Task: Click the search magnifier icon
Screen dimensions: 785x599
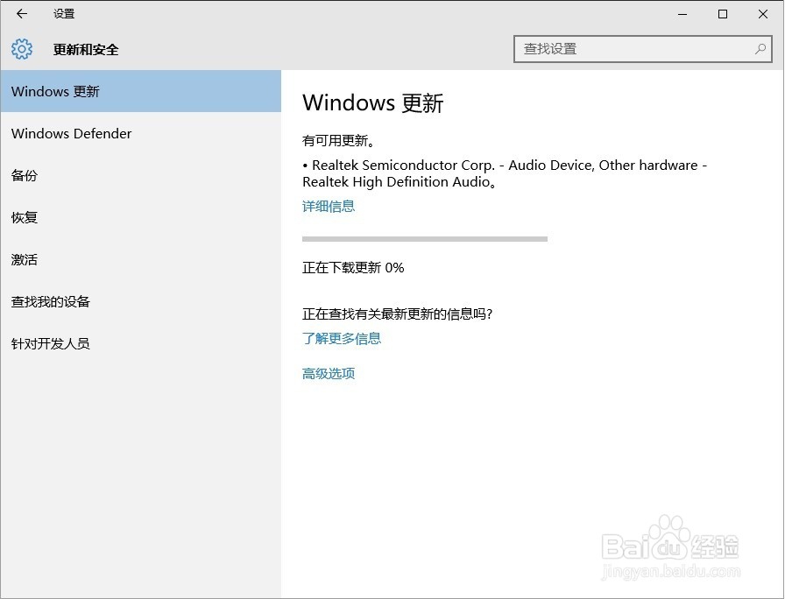Action: [x=760, y=49]
